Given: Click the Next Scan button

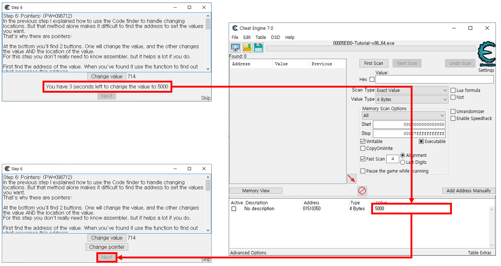Looking at the screenshot, I should click(407, 63).
